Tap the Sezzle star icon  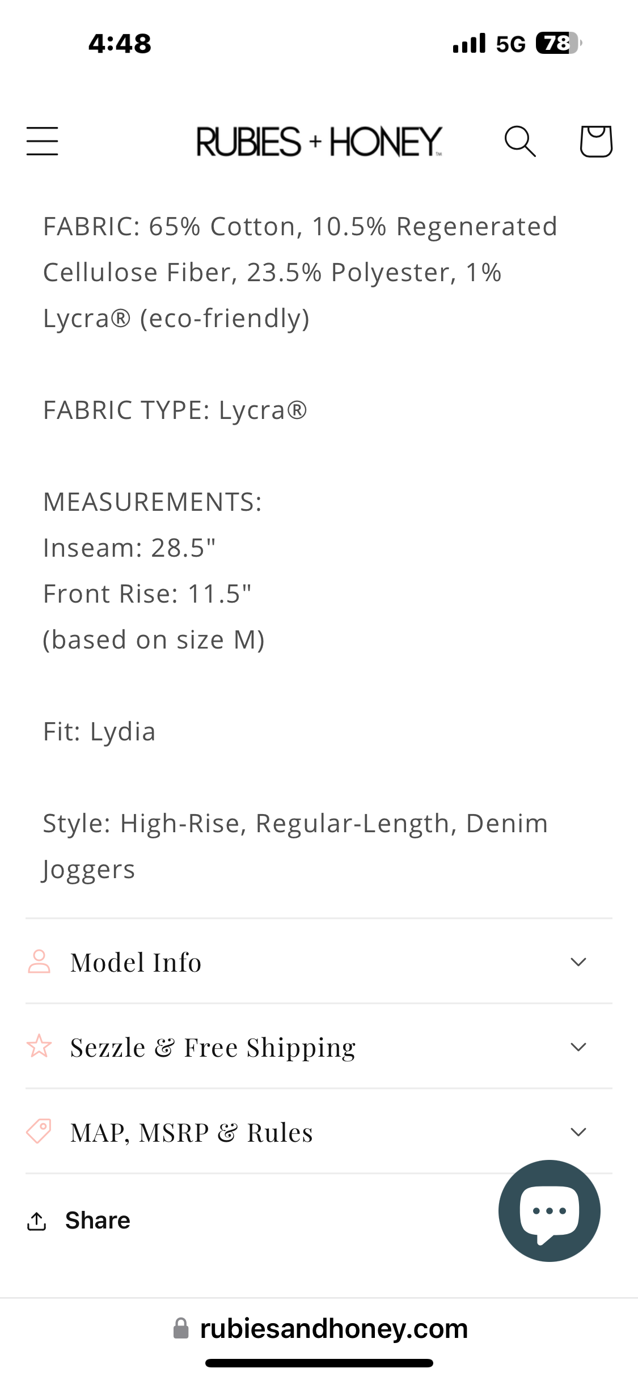tap(39, 1047)
